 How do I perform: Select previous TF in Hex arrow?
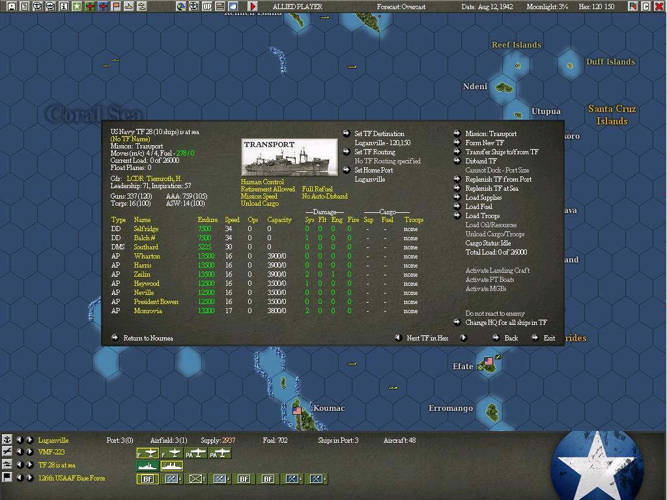coord(398,338)
